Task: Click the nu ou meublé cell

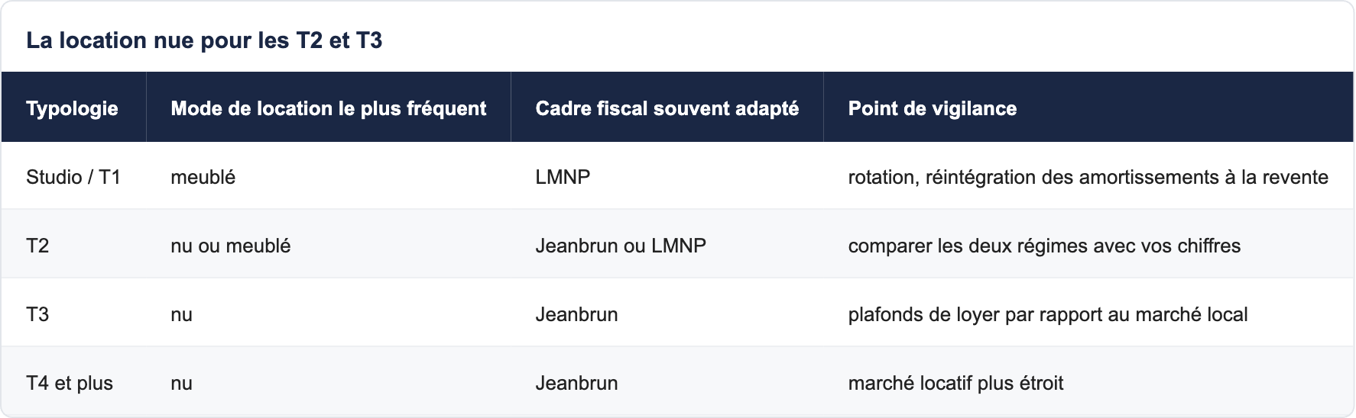Action: tap(230, 246)
